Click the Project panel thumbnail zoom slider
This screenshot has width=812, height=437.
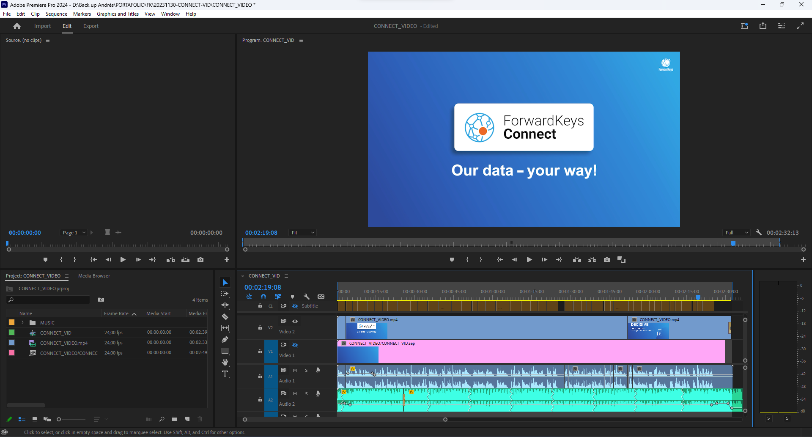coord(71,419)
